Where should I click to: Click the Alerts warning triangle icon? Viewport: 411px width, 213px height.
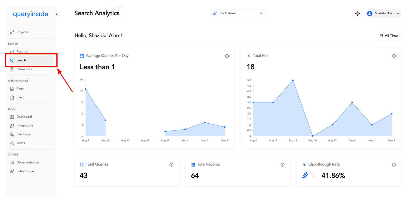(x=12, y=143)
